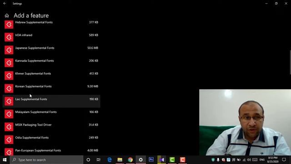Viewport: 291px width, 164px height.
Task: Open the green Camtasia taskbar icon
Action: [172, 160]
